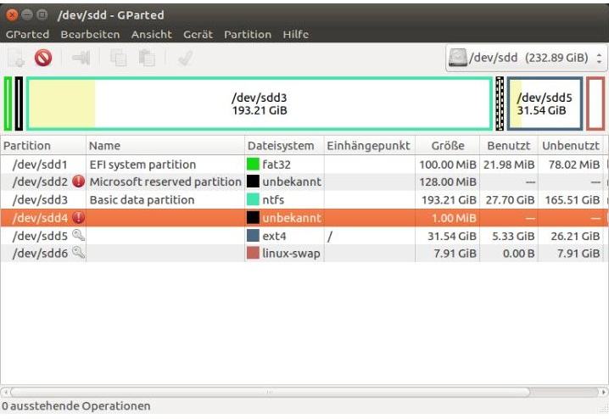Click "0 ausstehende Operationen" status text
The height and width of the screenshot is (419, 609).
click(76, 406)
